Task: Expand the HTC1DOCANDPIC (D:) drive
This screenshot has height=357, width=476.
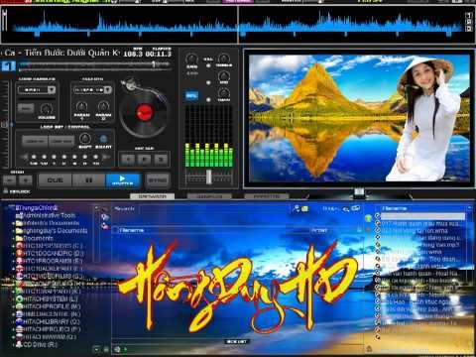Action: [14, 254]
